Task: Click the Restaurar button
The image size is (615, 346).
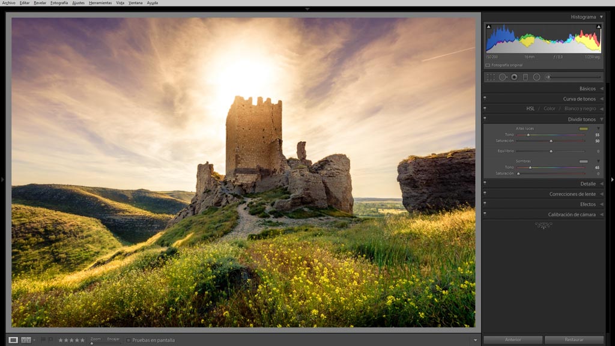Action: coord(574,340)
